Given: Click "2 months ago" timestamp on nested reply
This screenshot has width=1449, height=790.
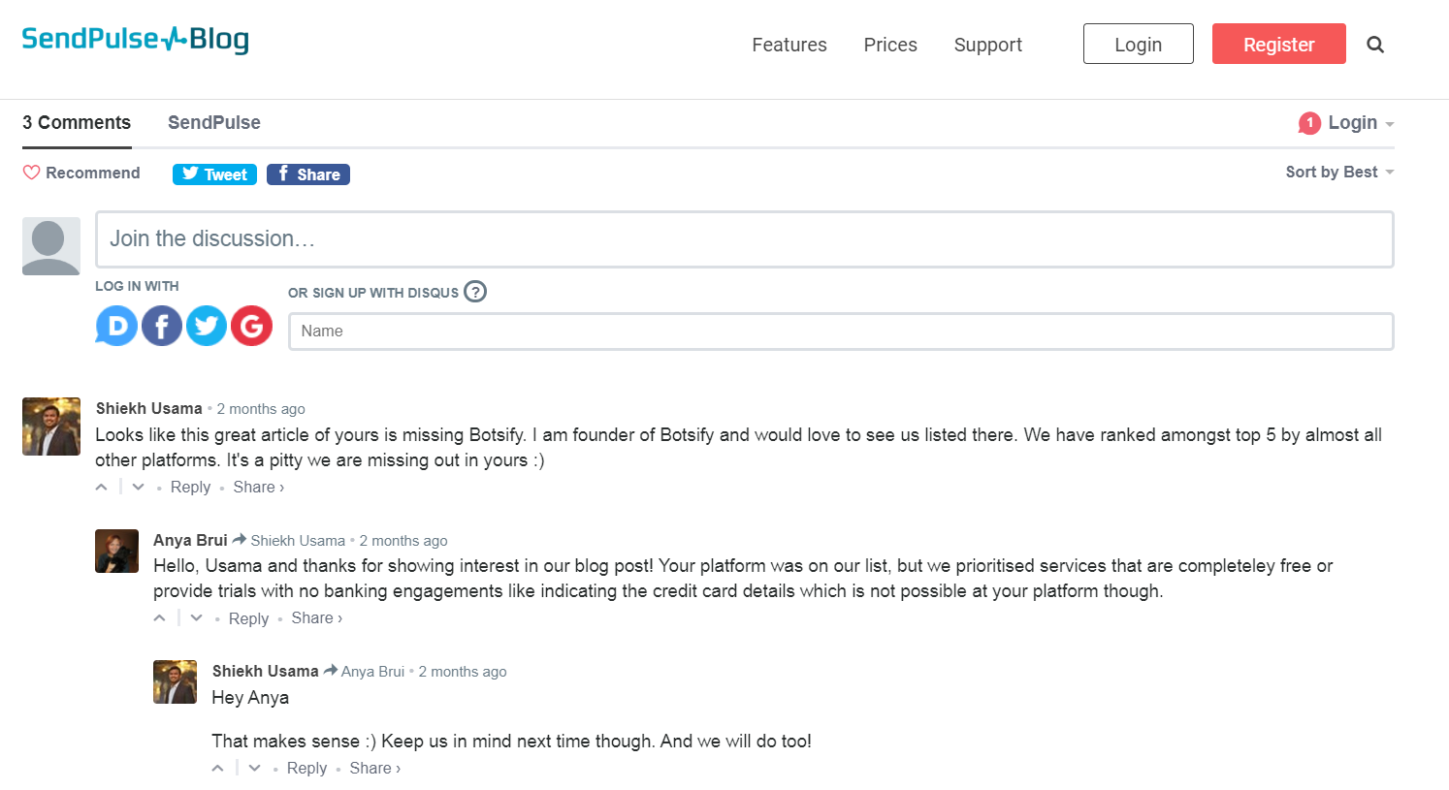Looking at the screenshot, I should tap(463, 672).
